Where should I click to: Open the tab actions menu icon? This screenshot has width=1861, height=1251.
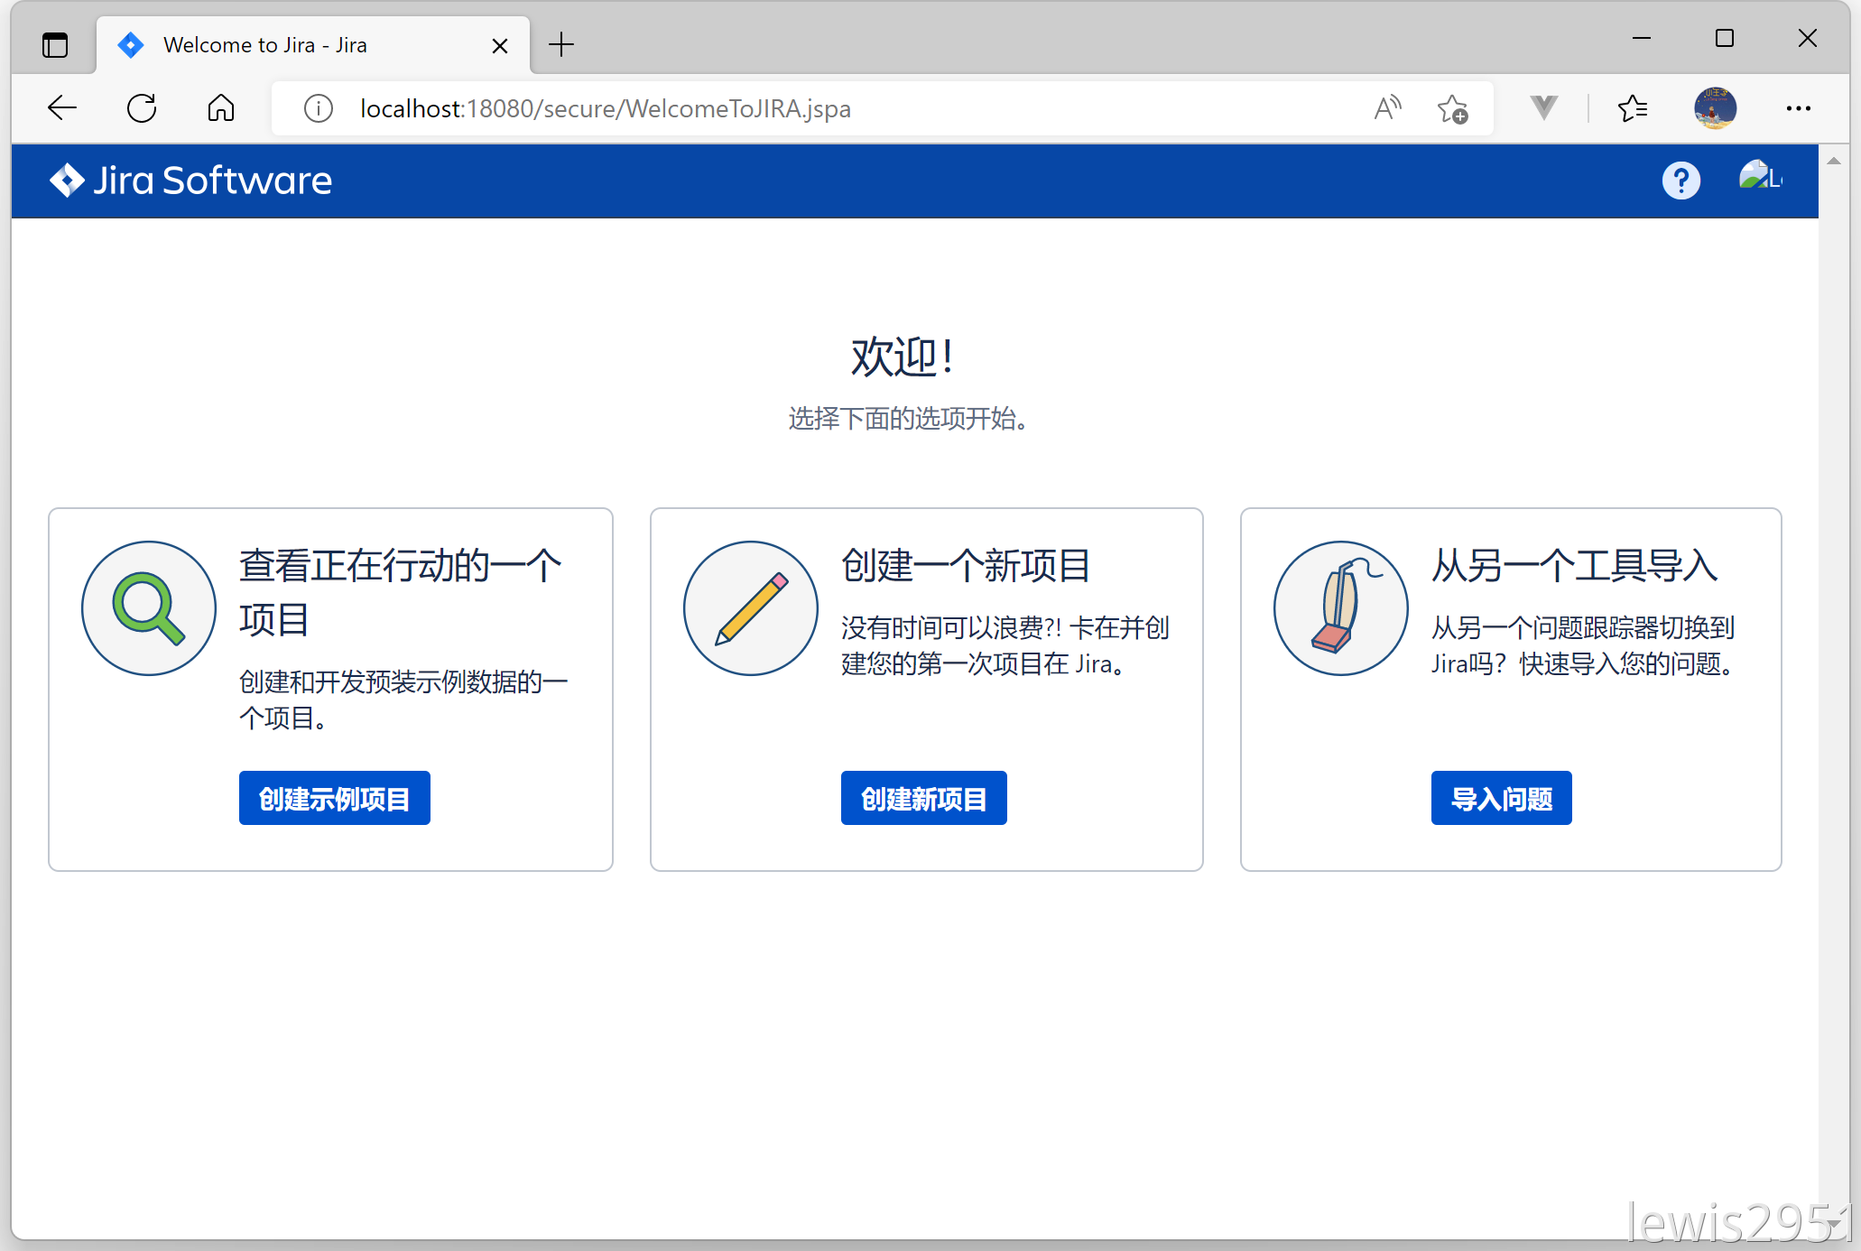coord(55,45)
